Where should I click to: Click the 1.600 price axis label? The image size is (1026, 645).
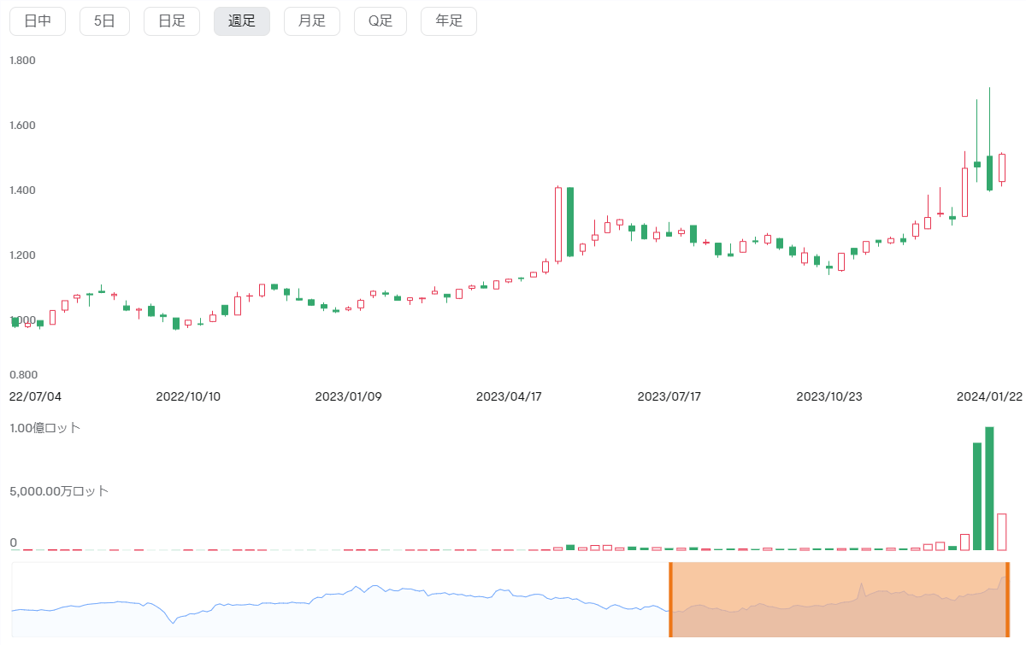tap(22, 126)
